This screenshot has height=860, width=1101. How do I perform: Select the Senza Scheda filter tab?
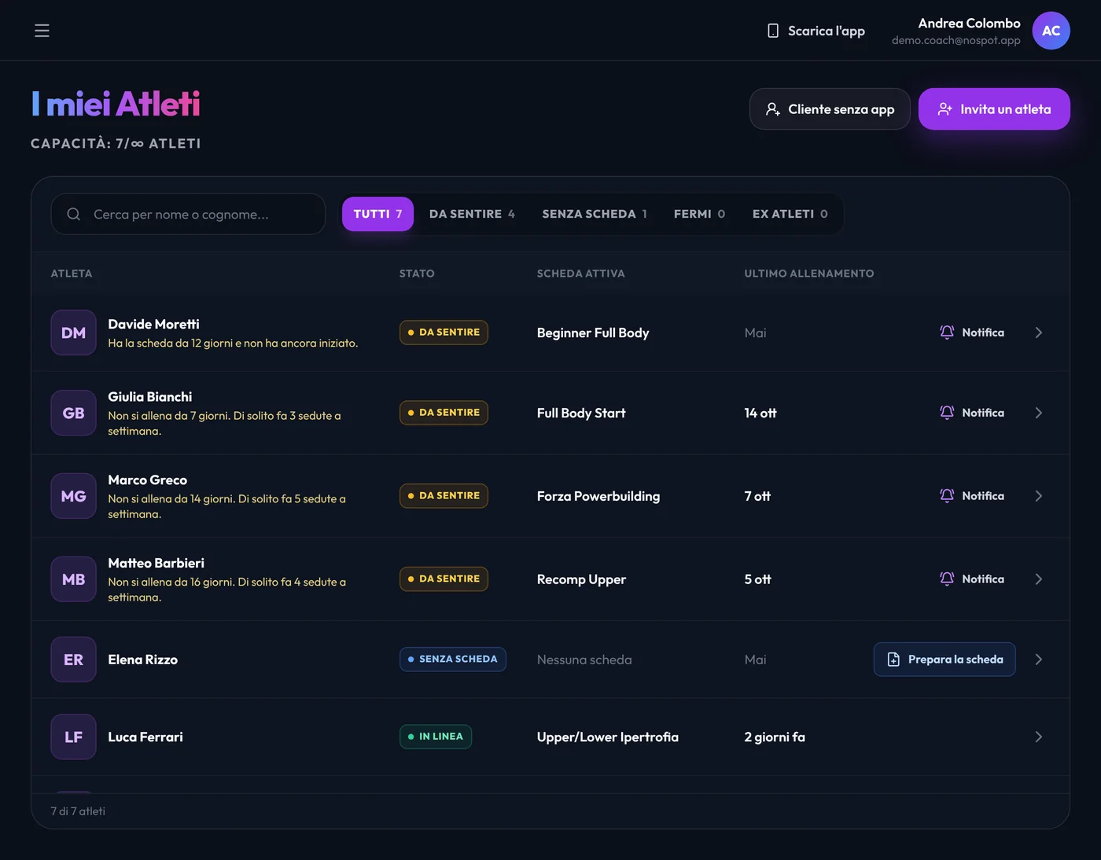tap(595, 214)
